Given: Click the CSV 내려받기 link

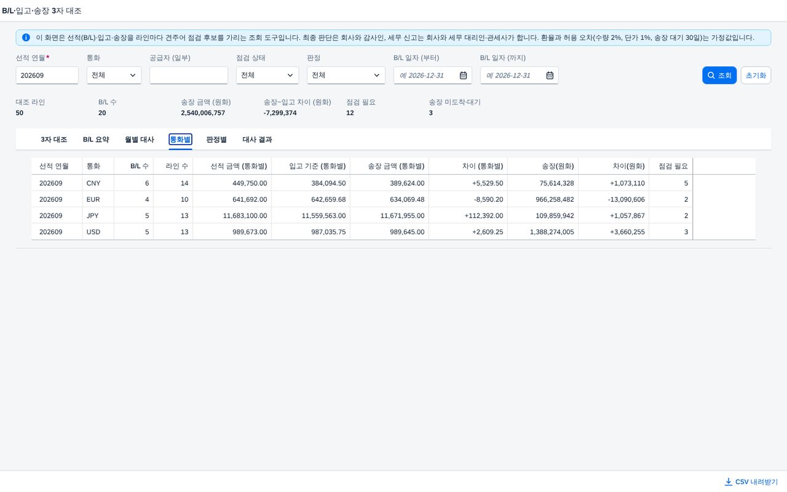Looking at the screenshot, I should click(x=751, y=482).
